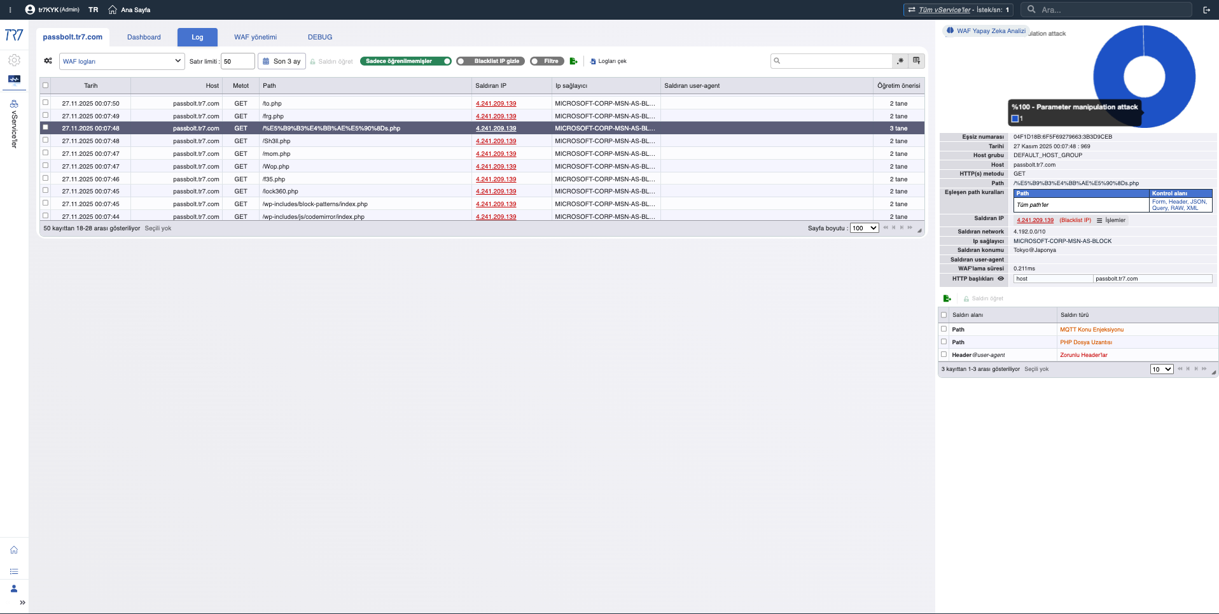Check the select-all checkbox in log table header
This screenshot has height=614, width=1219.
(45, 85)
